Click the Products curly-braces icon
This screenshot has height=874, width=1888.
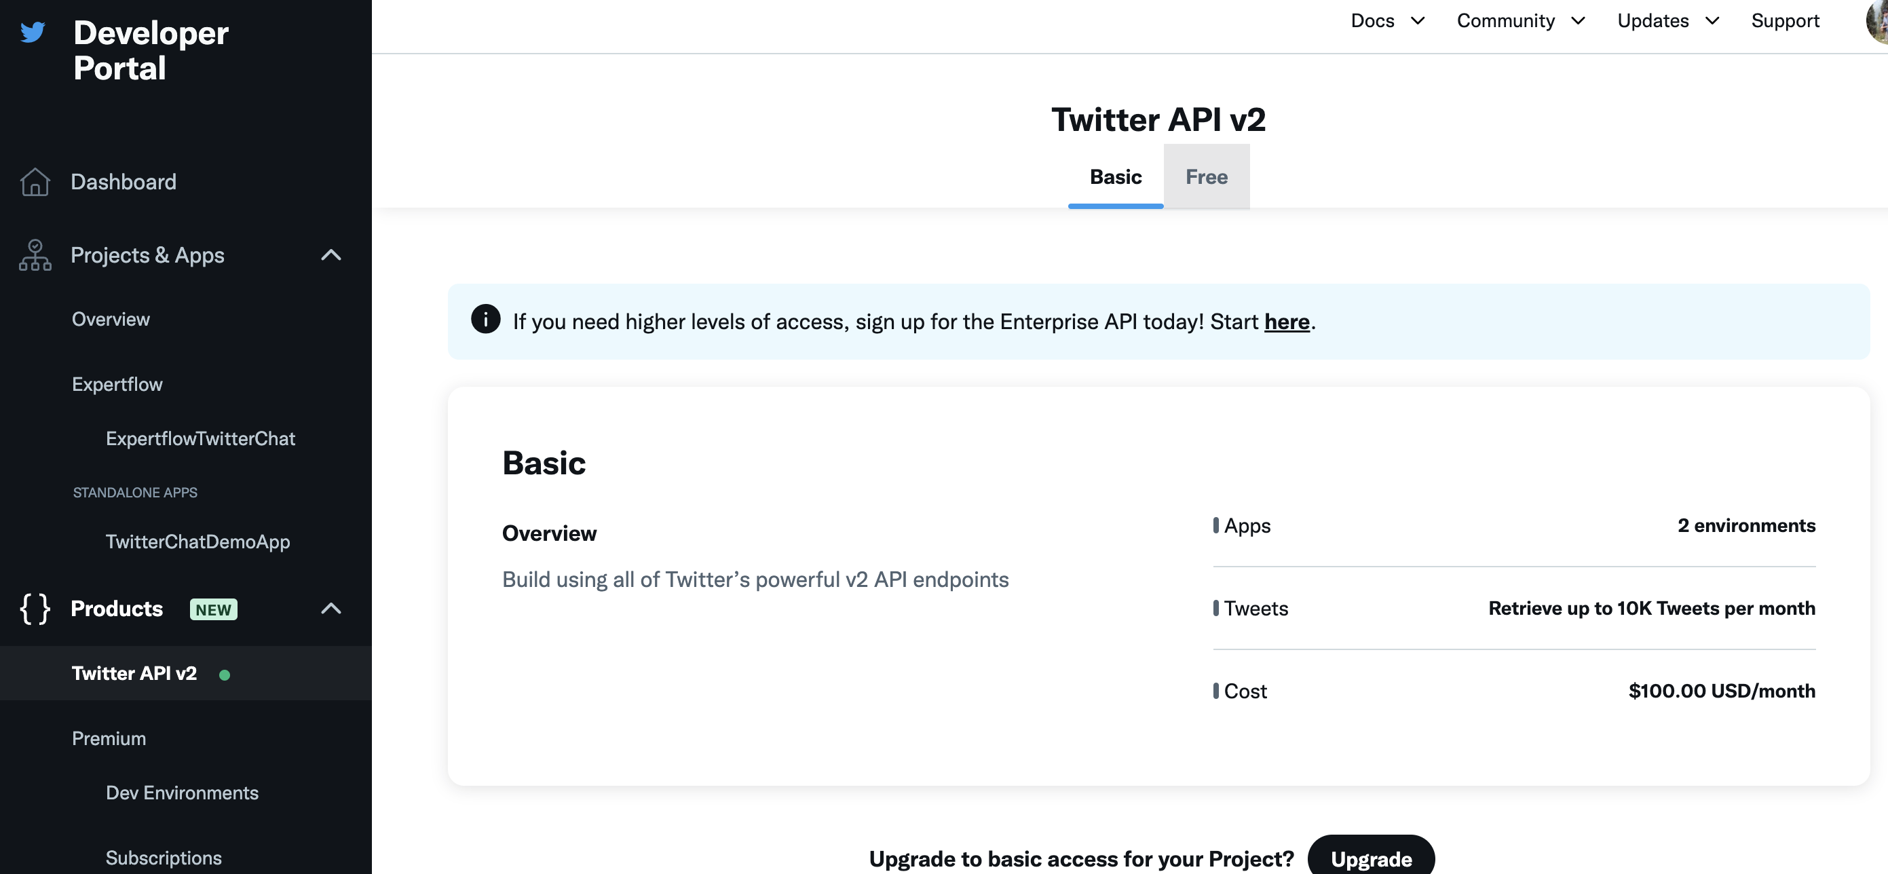click(34, 608)
